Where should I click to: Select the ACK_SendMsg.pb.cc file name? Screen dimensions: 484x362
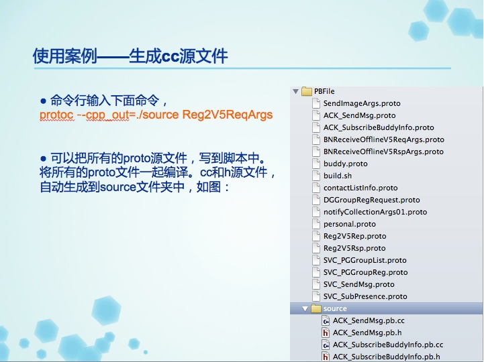pos(369,320)
